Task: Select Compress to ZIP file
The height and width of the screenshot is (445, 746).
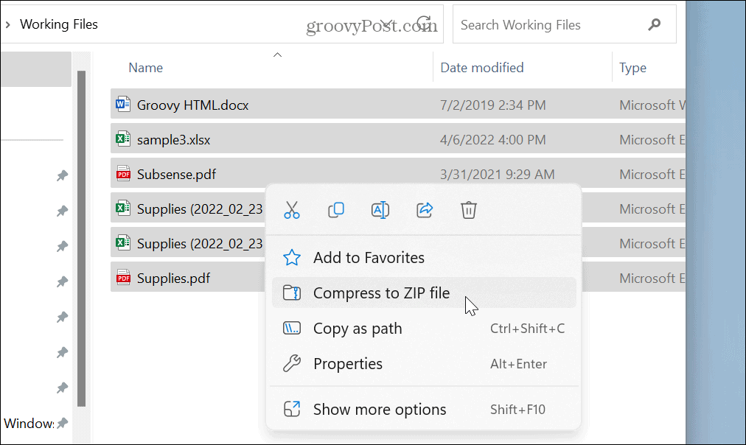Action: [x=381, y=293]
